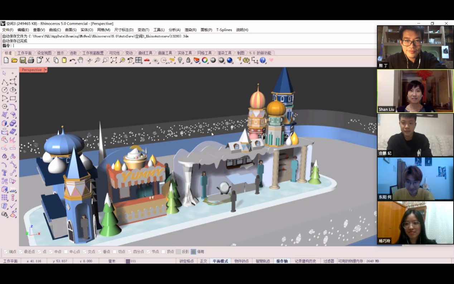Image resolution: width=454 pixels, height=284 pixels.
Task: Click the Text object tool
Action: click(5, 173)
